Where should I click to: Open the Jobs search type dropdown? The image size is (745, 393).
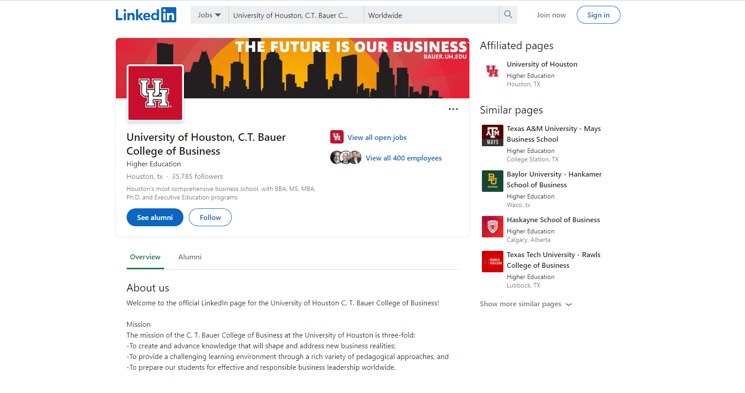click(x=209, y=15)
